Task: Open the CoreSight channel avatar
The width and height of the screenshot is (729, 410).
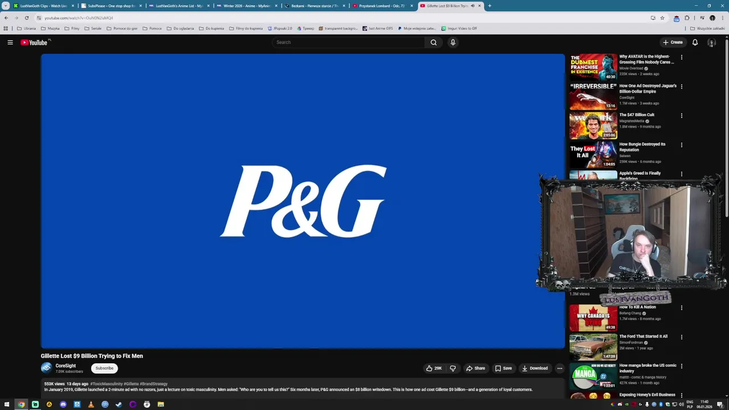Action: pyautogui.click(x=46, y=368)
